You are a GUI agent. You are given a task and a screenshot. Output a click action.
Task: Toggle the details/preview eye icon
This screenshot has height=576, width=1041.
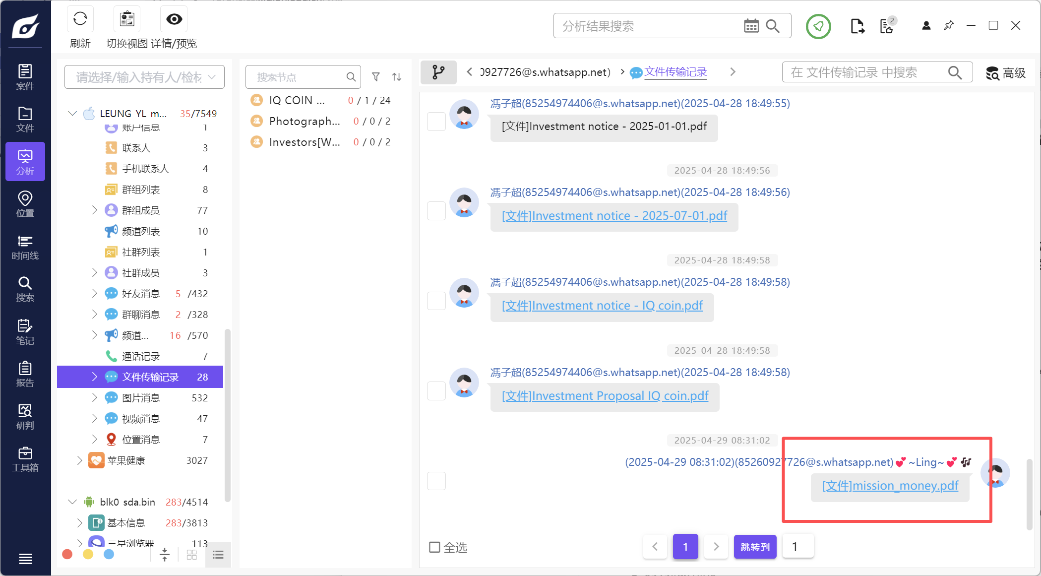(x=174, y=19)
